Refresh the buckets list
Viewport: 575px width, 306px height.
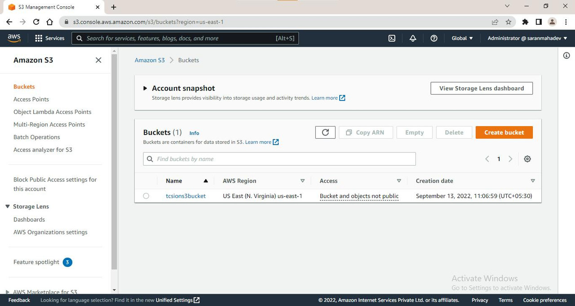point(325,132)
